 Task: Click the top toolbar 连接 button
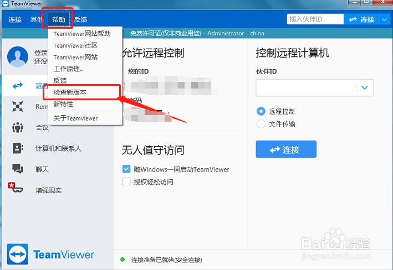(x=361, y=19)
